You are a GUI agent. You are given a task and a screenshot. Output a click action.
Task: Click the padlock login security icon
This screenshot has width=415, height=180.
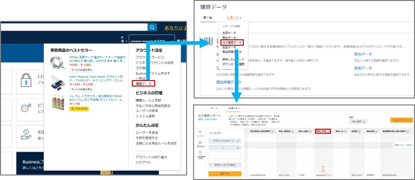click(26, 81)
